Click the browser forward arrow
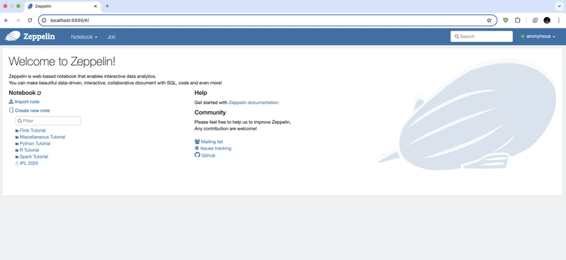Screen dimensions: 566x260 point(18,21)
